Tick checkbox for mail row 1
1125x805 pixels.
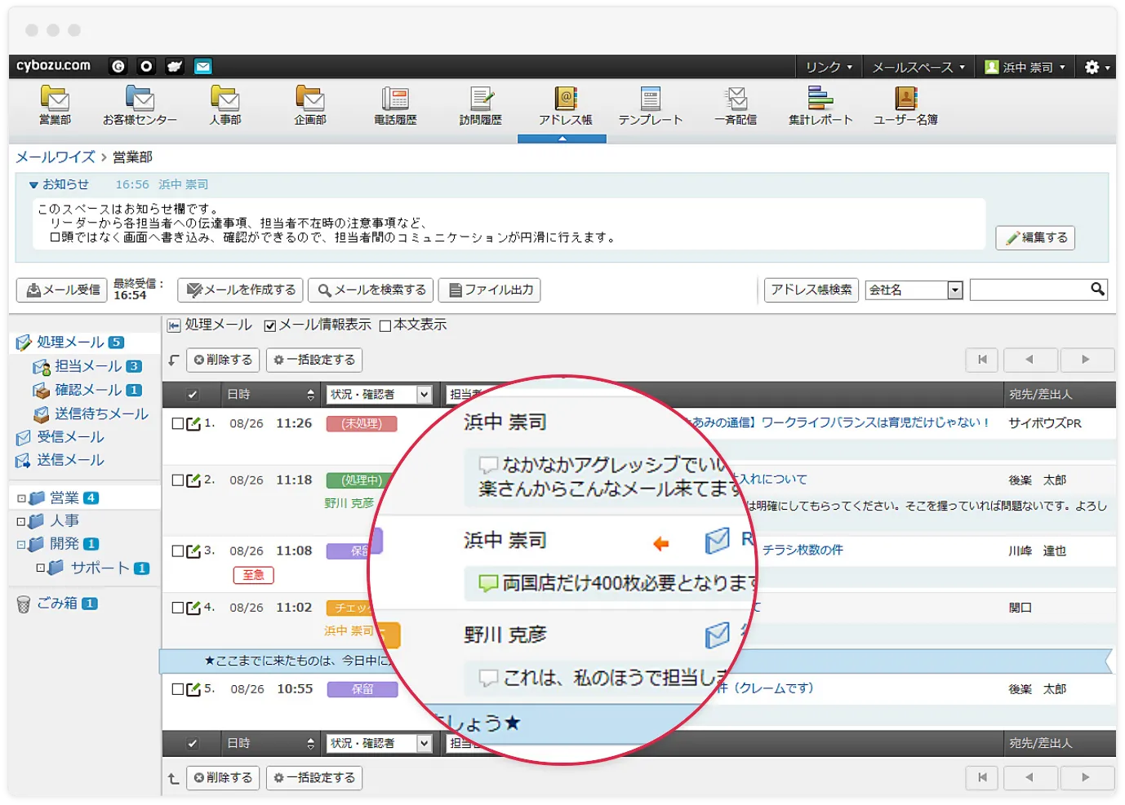(x=178, y=423)
